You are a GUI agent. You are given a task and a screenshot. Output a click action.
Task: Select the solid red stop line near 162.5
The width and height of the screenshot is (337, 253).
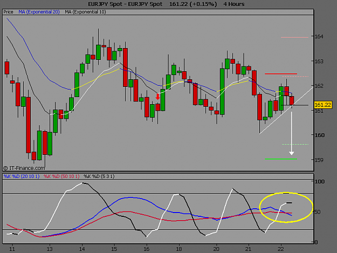(281, 74)
